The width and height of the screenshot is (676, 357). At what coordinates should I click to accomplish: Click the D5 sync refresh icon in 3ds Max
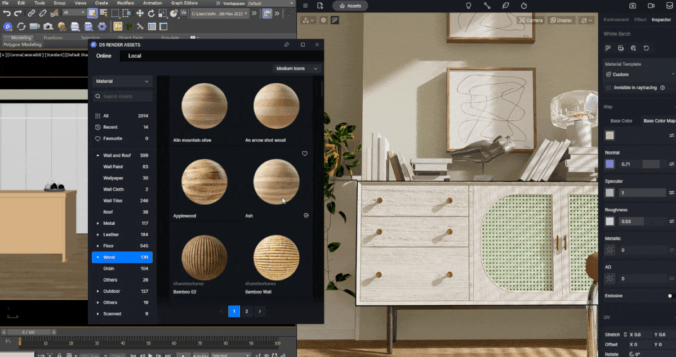21,26
